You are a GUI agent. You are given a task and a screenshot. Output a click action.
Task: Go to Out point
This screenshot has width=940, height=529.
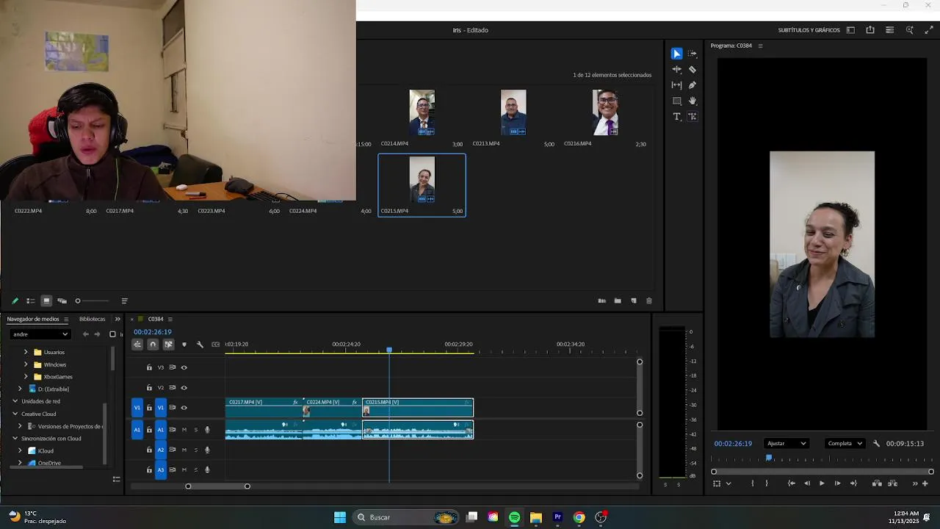853,483
